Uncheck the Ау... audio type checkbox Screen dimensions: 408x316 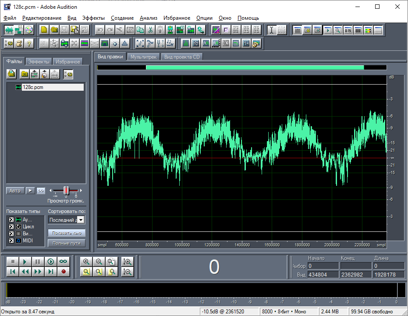click(11, 220)
